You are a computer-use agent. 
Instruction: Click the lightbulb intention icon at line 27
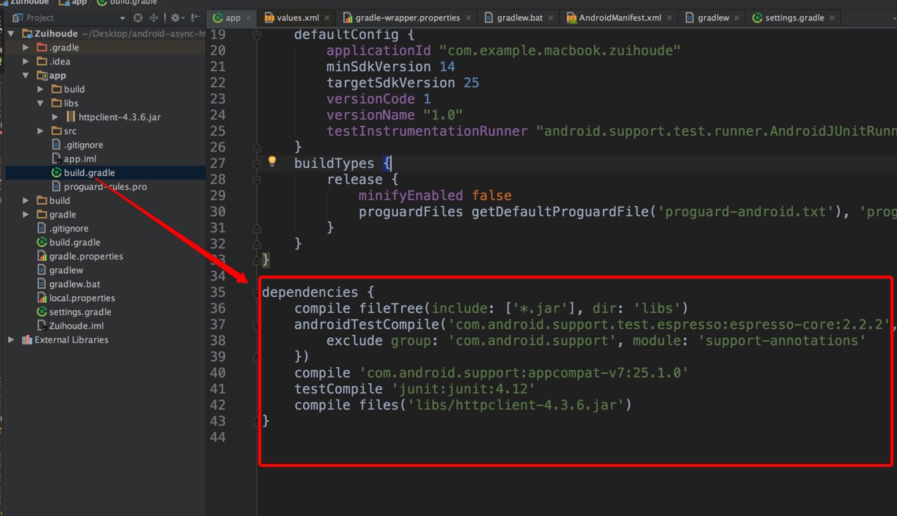click(x=272, y=161)
